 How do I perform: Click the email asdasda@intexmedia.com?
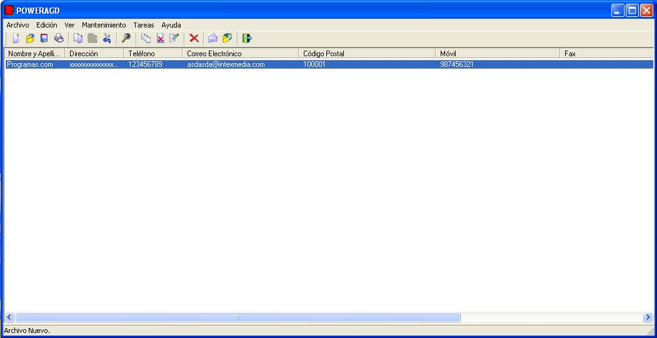pos(226,64)
